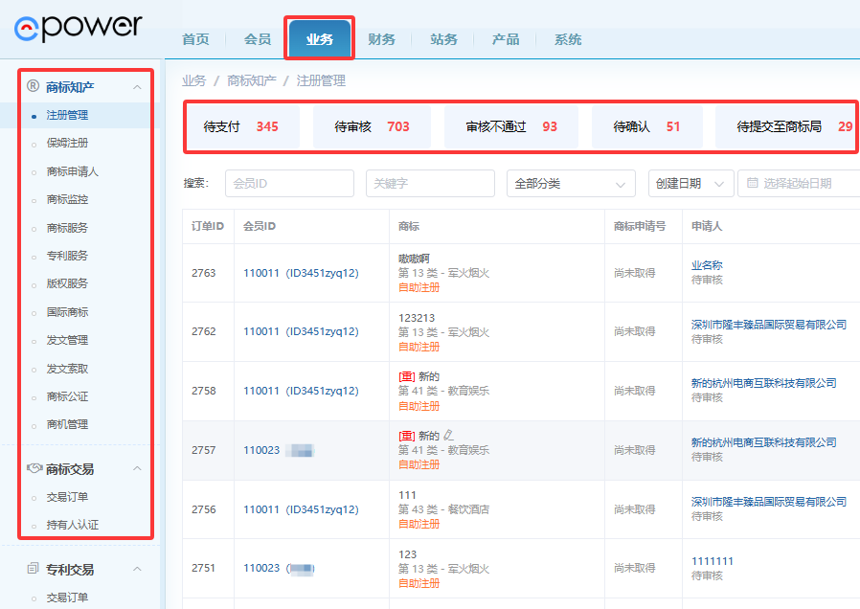Click the pencil edit icon in order 2757

coord(449,436)
